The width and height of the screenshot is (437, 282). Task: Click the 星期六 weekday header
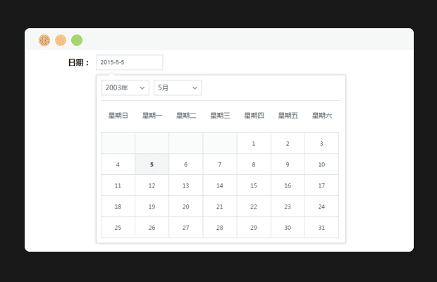(x=322, y=116)
